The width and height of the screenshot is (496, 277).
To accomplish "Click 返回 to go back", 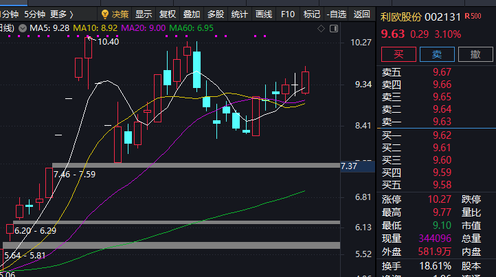I will click(361, 14).
